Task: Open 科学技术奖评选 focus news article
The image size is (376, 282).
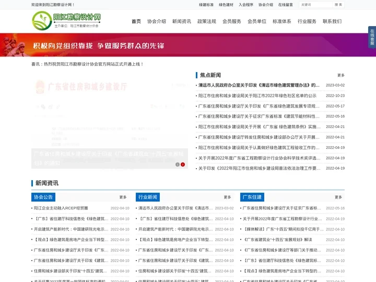Action: pyautogui.click(x=259, y=158)
